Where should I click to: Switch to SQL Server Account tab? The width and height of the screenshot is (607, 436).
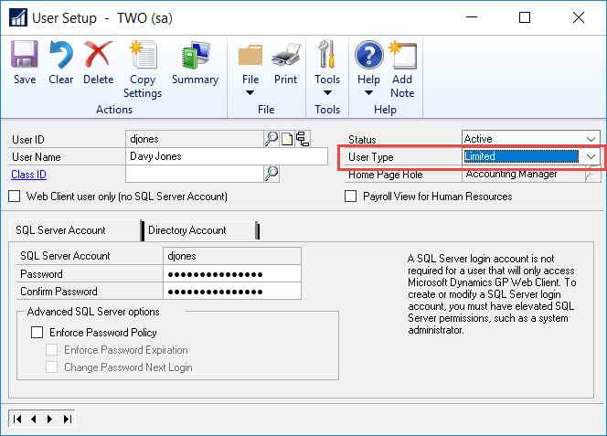(x=75, y=230)
